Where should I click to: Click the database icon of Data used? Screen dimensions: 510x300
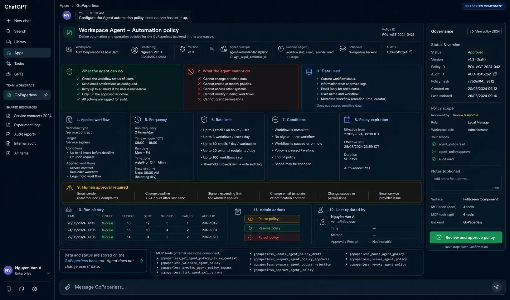(309, 71)
